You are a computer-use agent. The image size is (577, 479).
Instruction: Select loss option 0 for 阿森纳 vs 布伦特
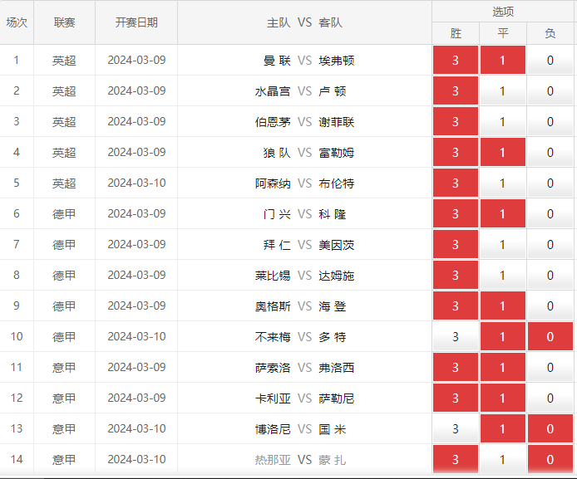click(550, 183)
